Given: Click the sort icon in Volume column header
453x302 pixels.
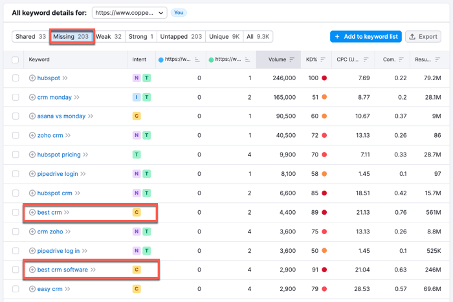Looking at the screenshot, I should (292, 60).
